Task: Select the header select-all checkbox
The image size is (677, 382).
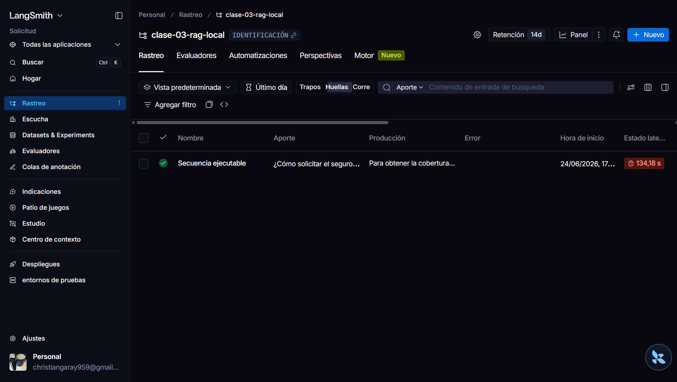Action: pyautogui.click(x=143, y=138)
